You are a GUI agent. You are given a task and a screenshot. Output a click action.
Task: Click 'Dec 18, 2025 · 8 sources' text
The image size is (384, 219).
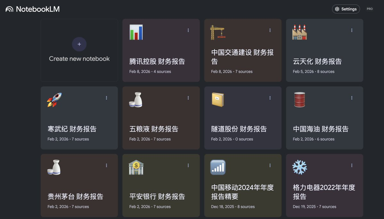233,207
